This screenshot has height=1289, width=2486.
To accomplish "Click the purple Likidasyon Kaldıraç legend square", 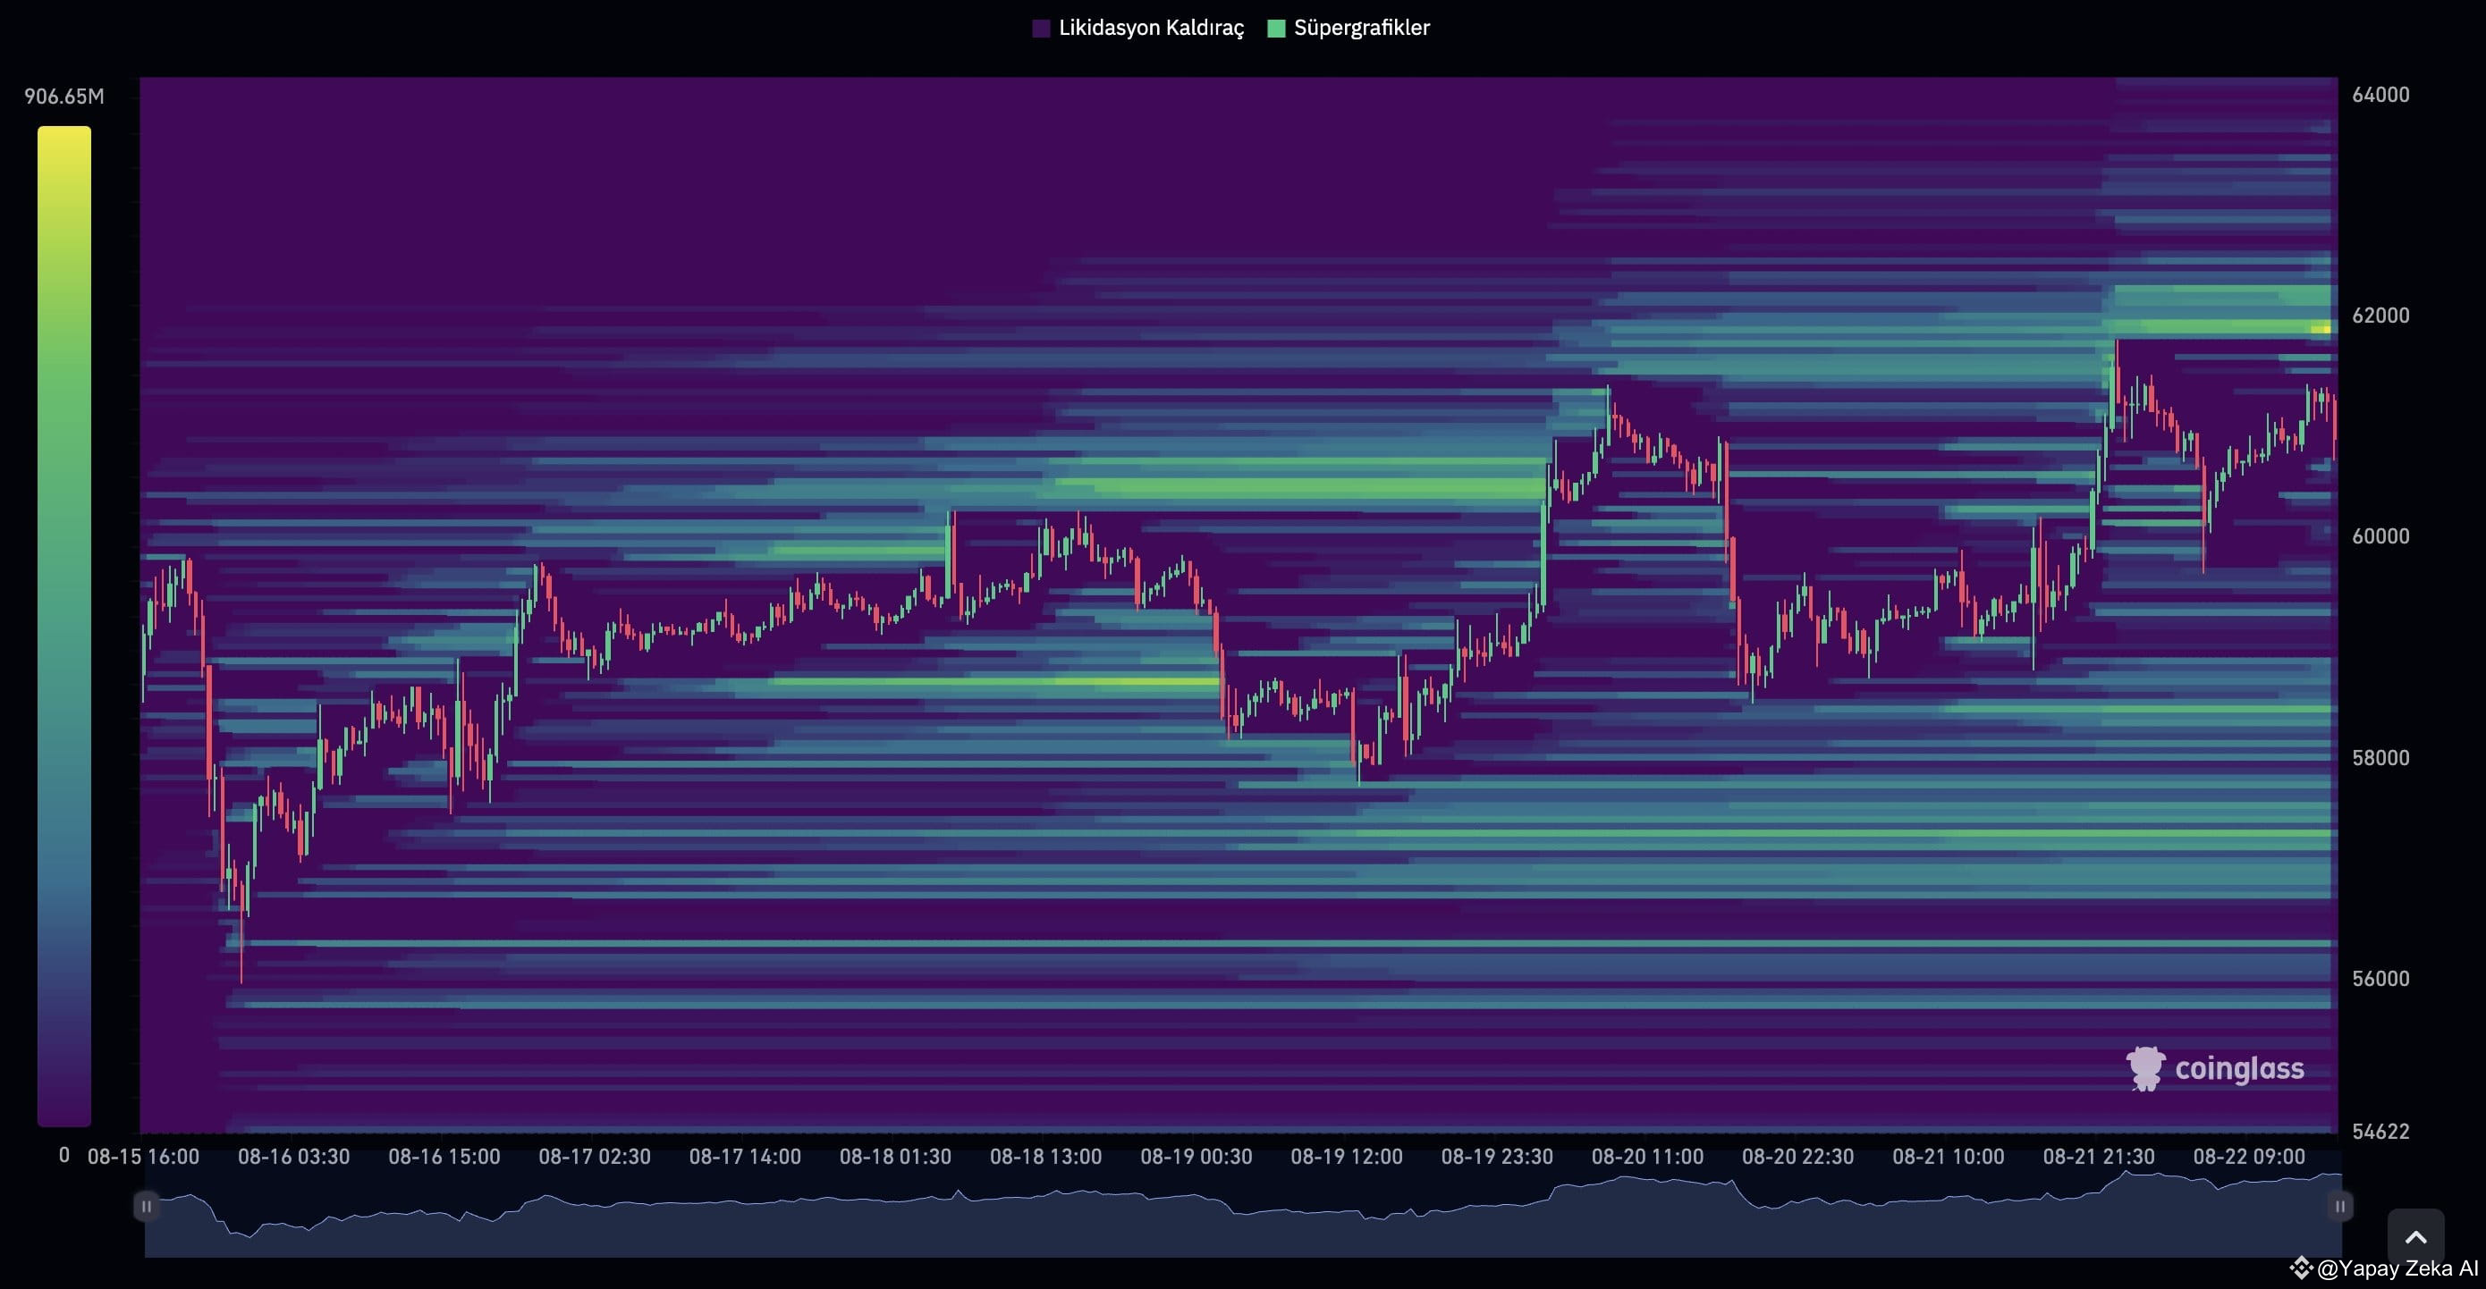I will (1041, 27).
